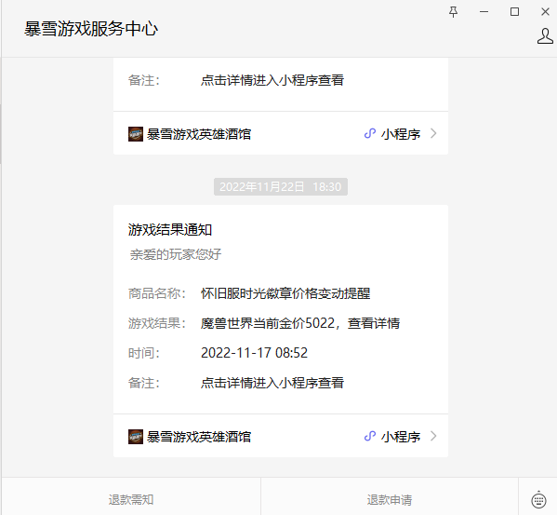Click lower 小程序 link icon
Image resolution: width=557 pixels, height=515 pixels.
pos(370,437)
